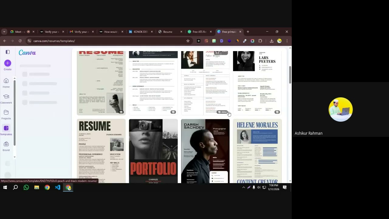Switch to the Gmail Verify your tab

click(x=82, y=32)
